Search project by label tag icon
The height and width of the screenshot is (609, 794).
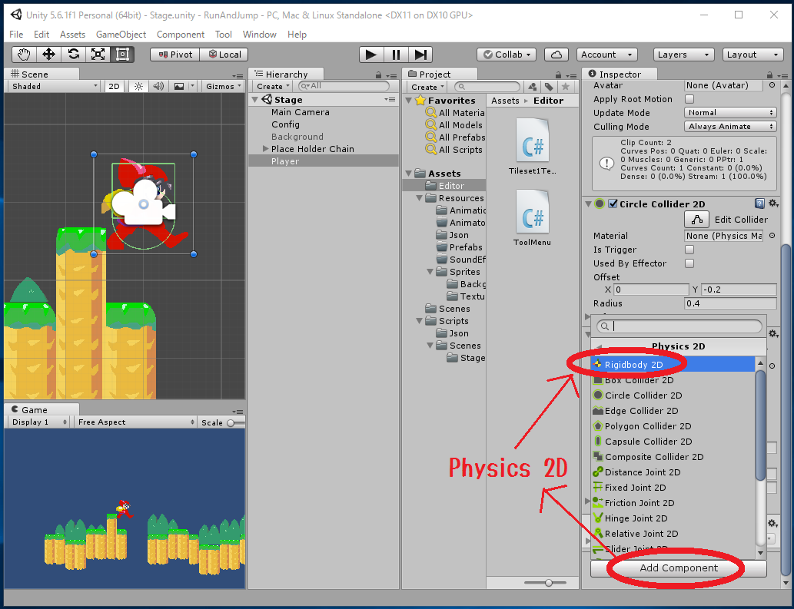point(549,87)
